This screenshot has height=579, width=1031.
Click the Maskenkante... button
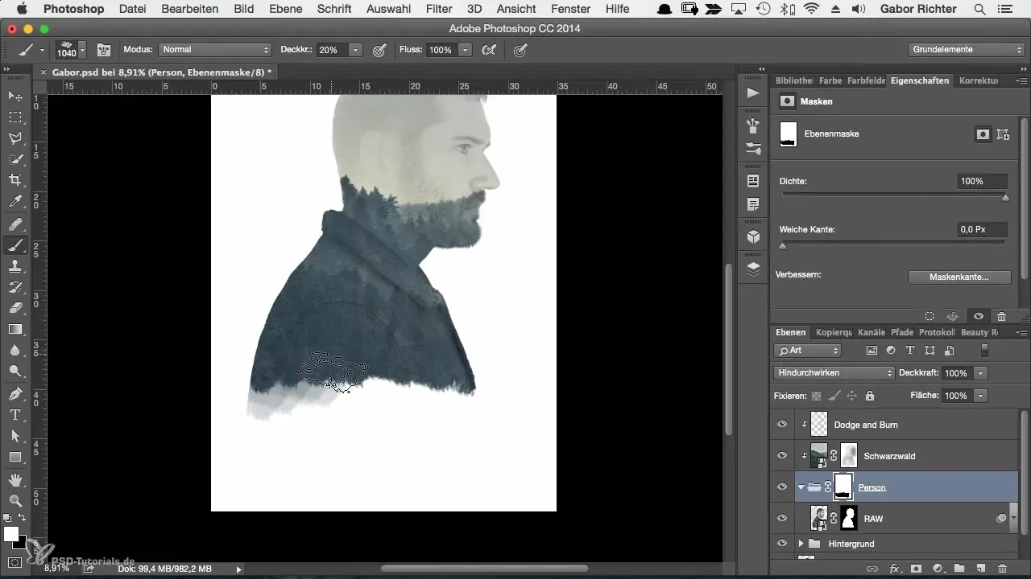pyautogui.click(x=959, y=277)
